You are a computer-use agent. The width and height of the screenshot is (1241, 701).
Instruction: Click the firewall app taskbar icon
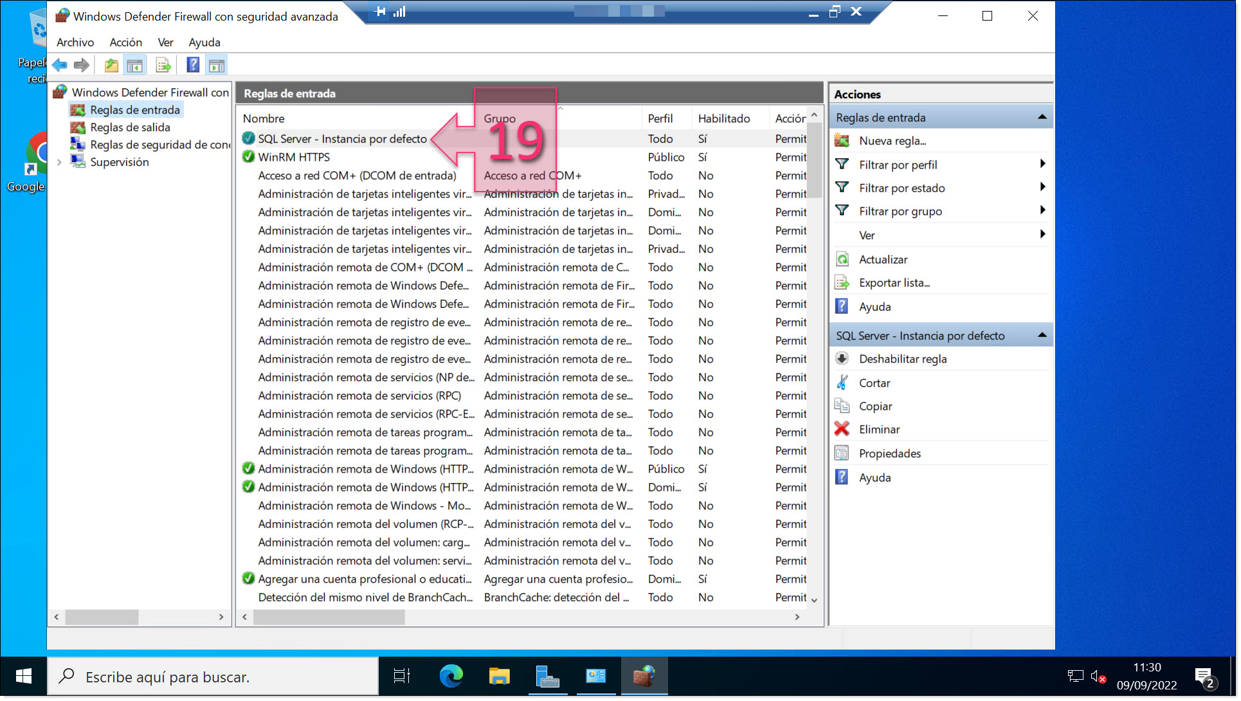[x=644, y=677]
